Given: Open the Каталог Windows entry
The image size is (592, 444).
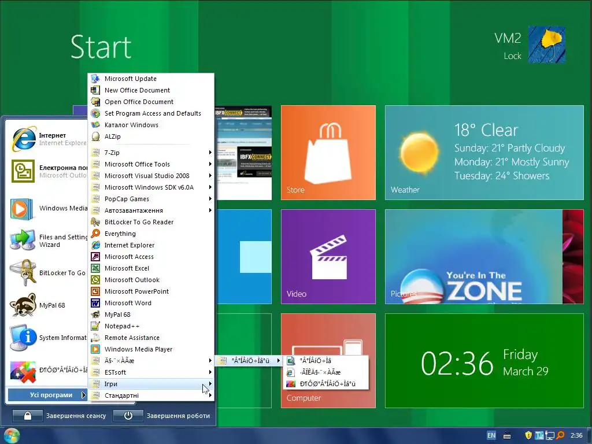Looking at the screenshot, I should coord(151,125).
